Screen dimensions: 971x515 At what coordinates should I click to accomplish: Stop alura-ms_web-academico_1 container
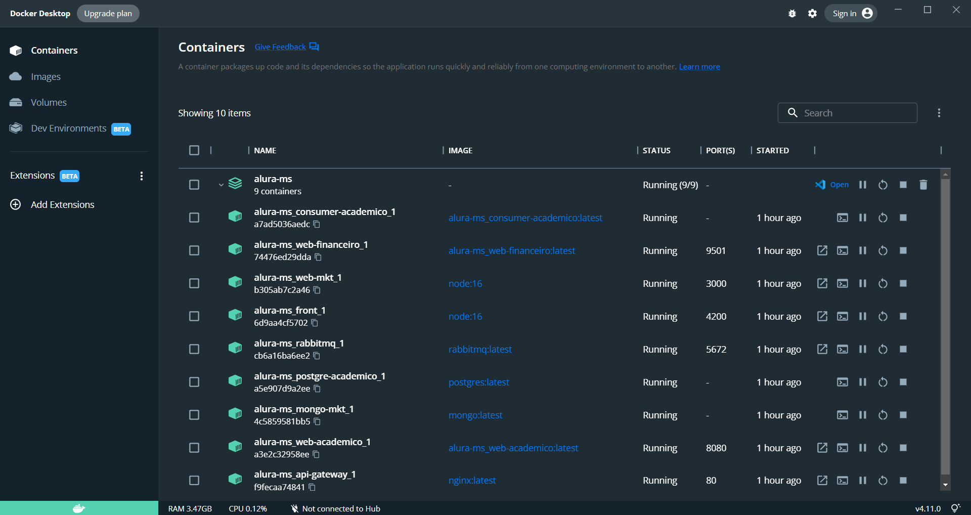pyautogui.click(x=903, y=448)
